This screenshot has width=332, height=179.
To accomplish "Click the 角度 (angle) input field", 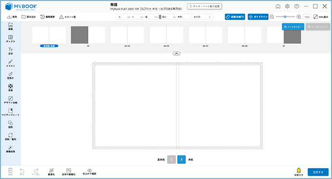I will pyautogui.click(x=187, y=17).
